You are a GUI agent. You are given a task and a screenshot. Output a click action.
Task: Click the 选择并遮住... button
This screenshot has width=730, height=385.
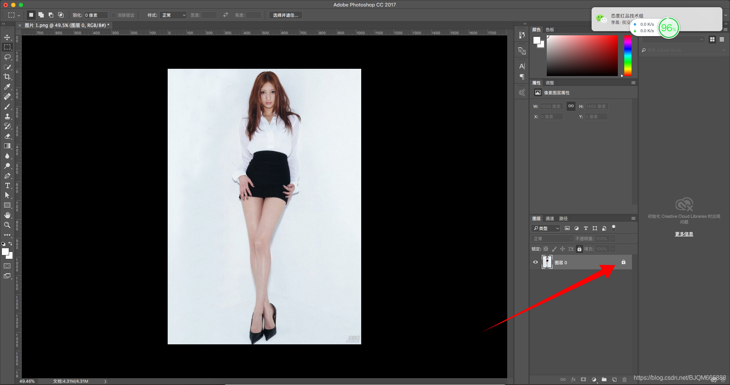pos(286,15)
